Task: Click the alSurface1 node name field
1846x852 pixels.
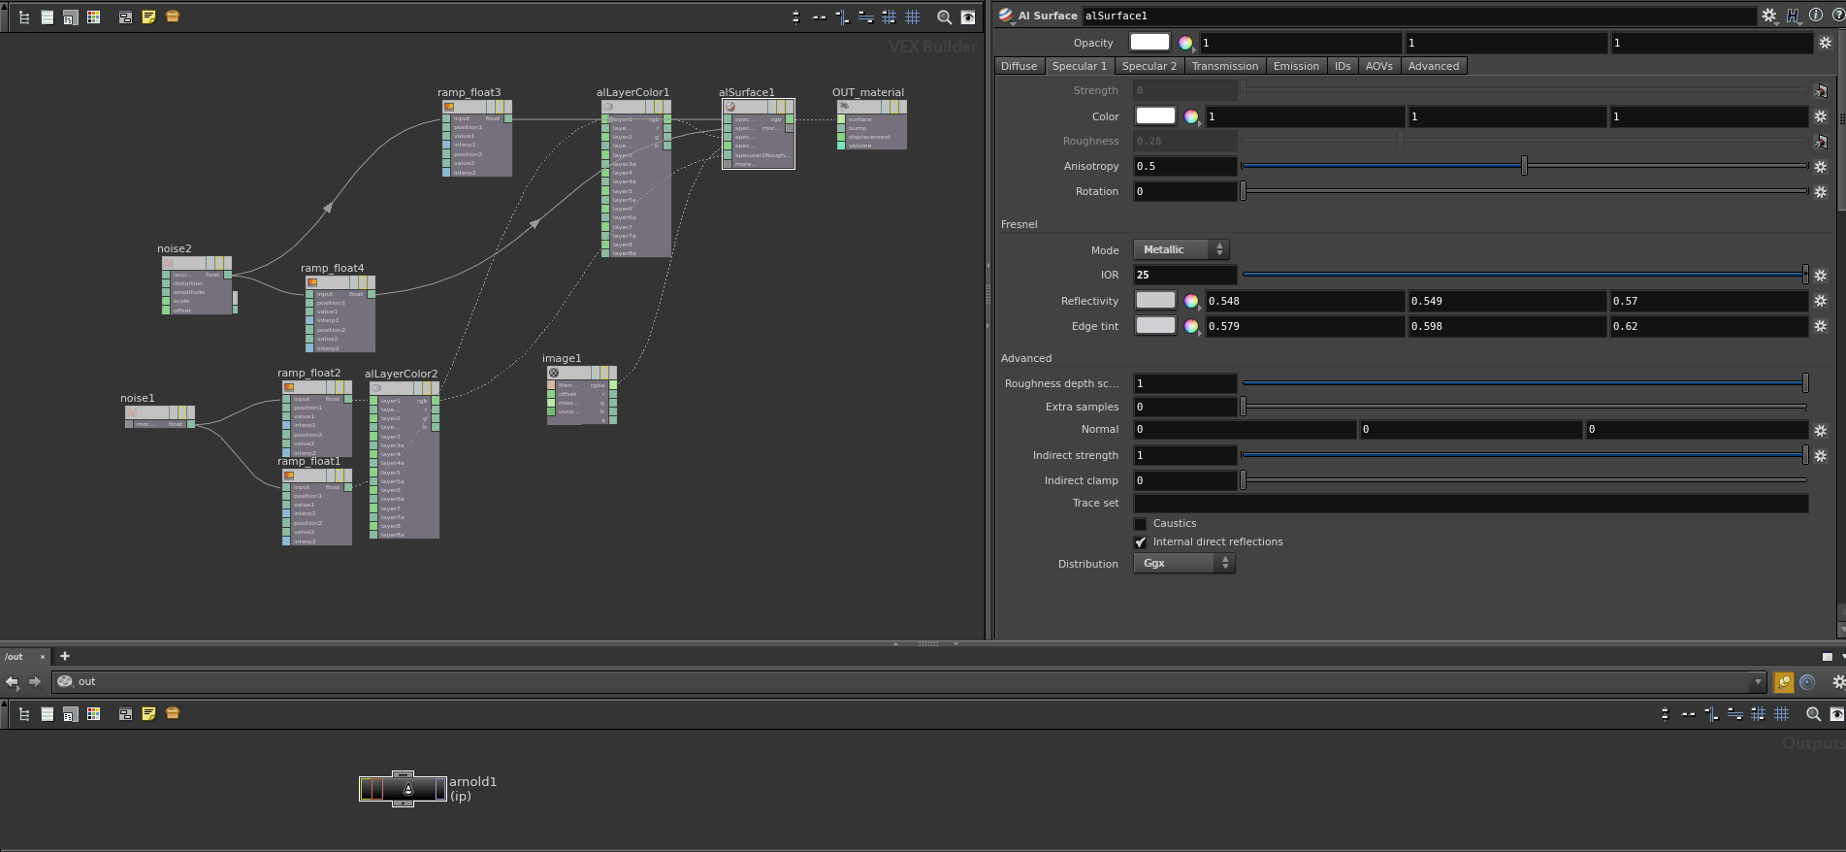Action: coord(1418,16)
